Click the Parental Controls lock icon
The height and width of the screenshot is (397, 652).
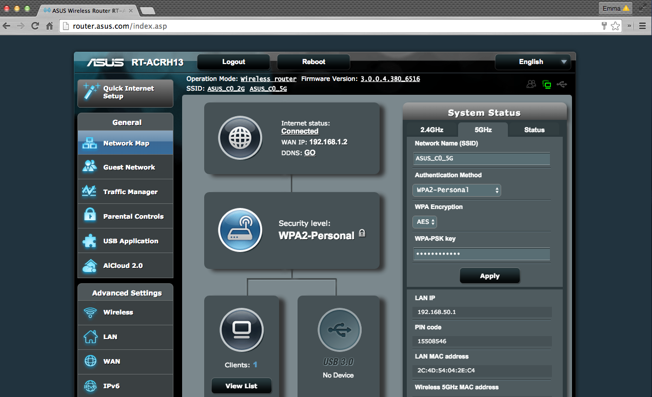coord(90,216)
